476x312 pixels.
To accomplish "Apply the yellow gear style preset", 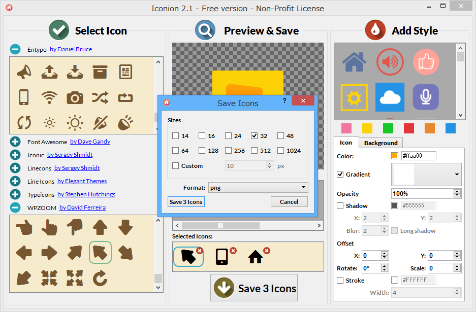I will tap(354, 97).
